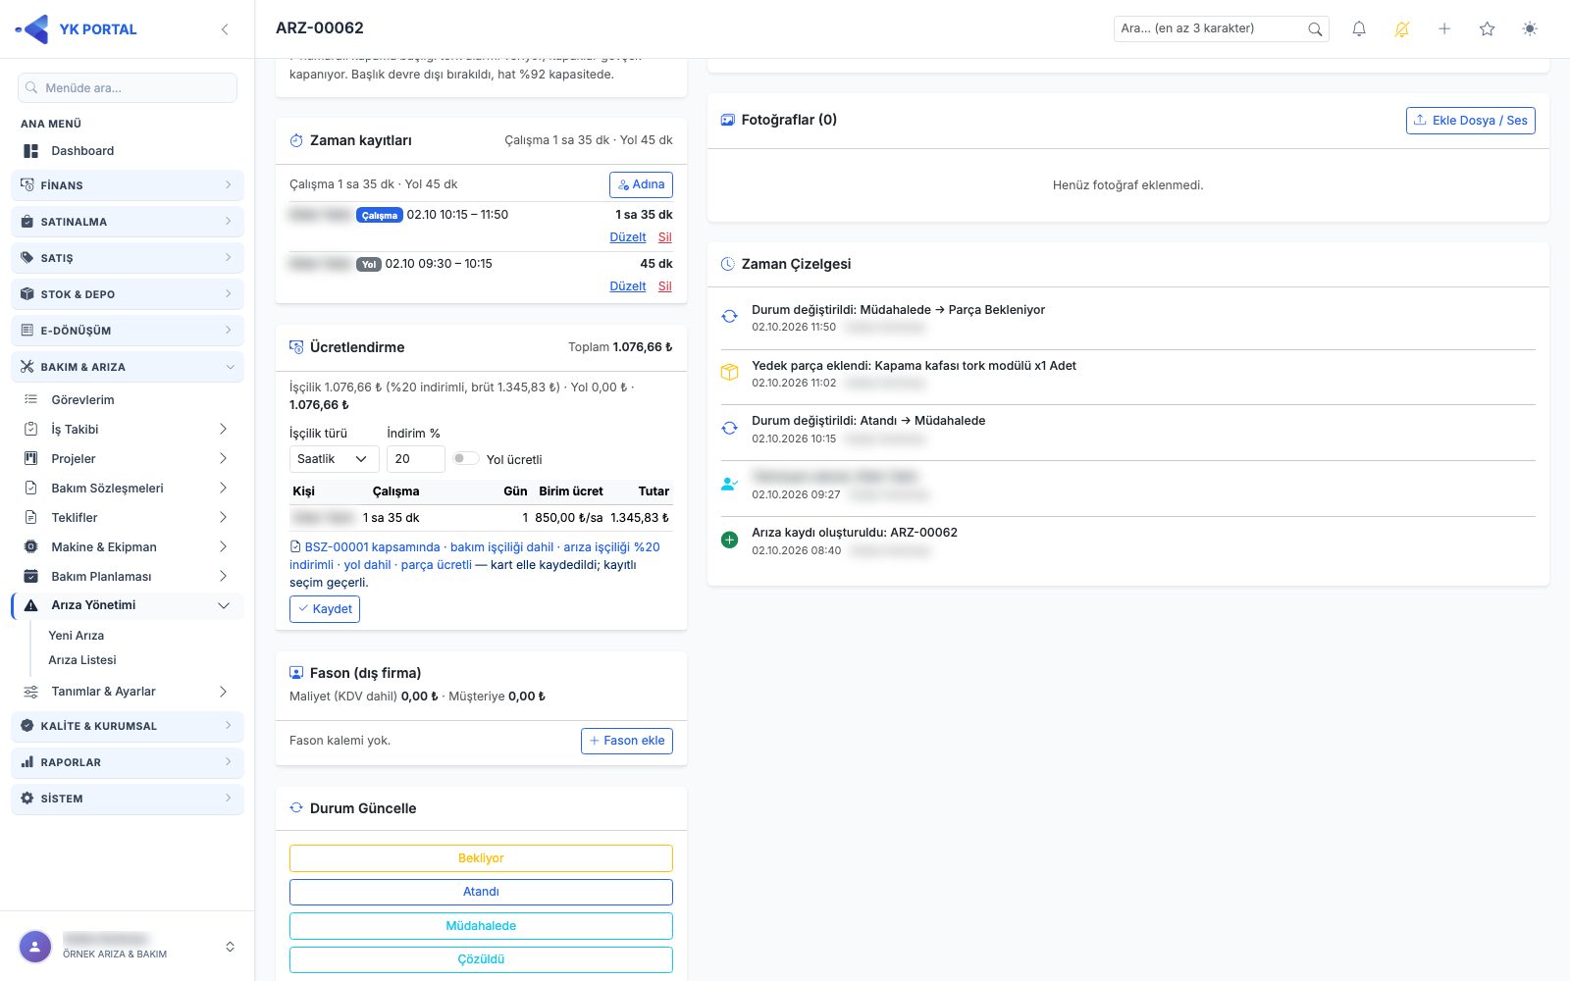Click the muted notification bell icon
1570x981 pixels.
pos(1402,29)
